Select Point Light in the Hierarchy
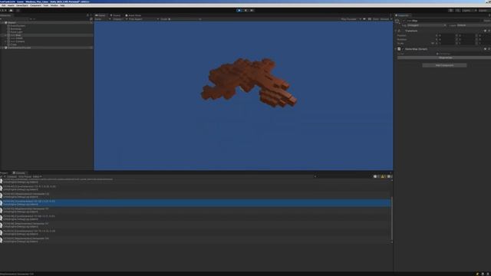 click(x=16, y=32)
